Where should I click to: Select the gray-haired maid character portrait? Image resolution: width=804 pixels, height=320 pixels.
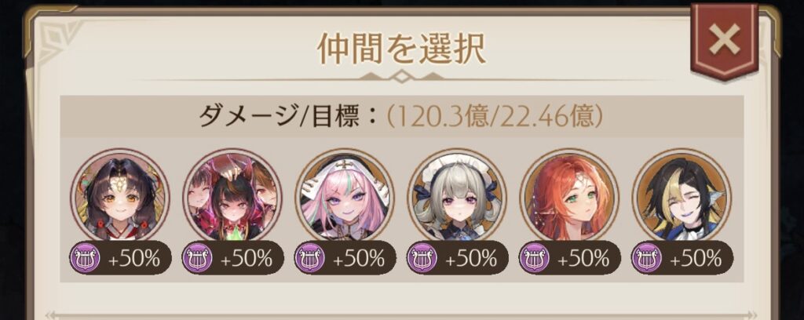pos(457,197)
